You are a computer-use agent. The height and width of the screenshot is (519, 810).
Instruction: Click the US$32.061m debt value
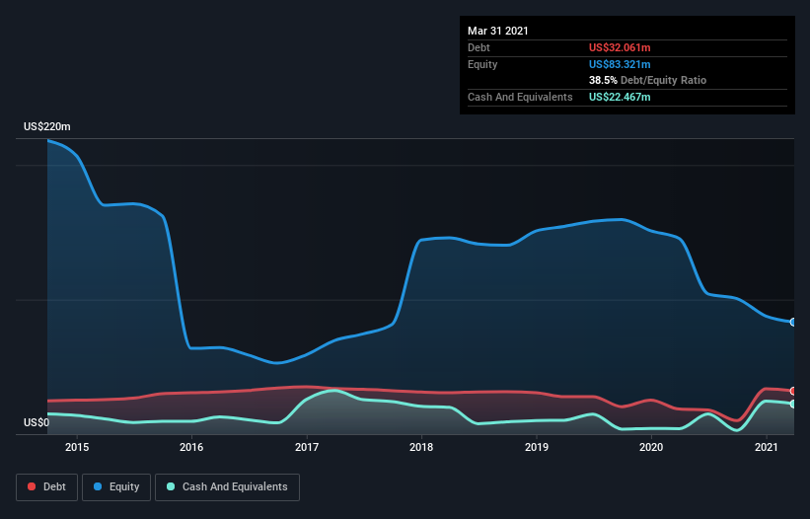pos(620,47)
